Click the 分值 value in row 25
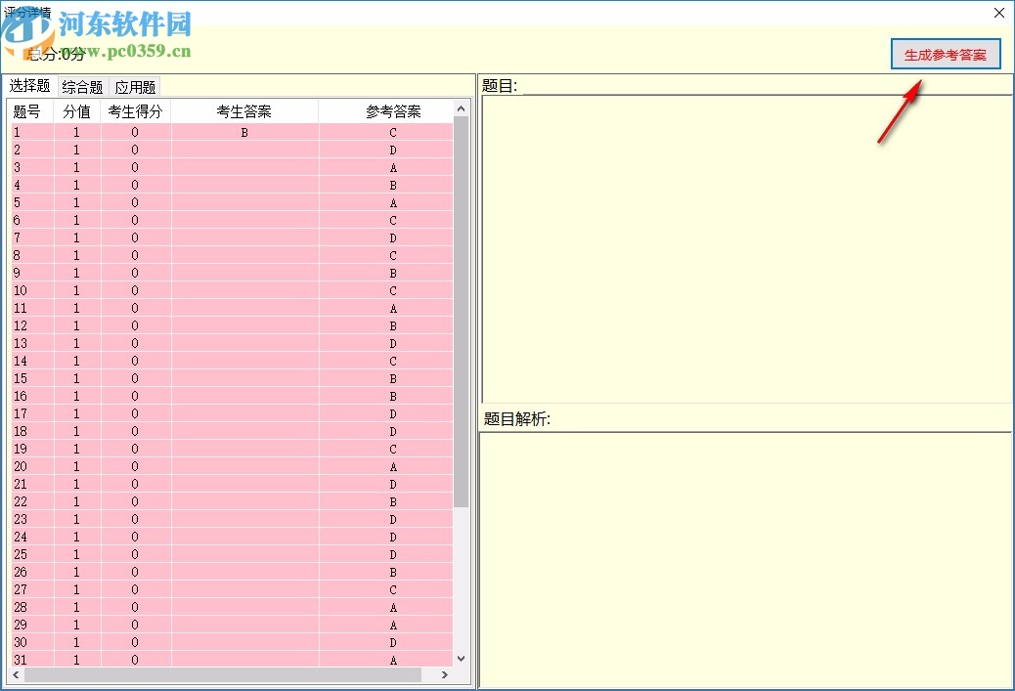 pyautogui.click(x=76, y=554)
